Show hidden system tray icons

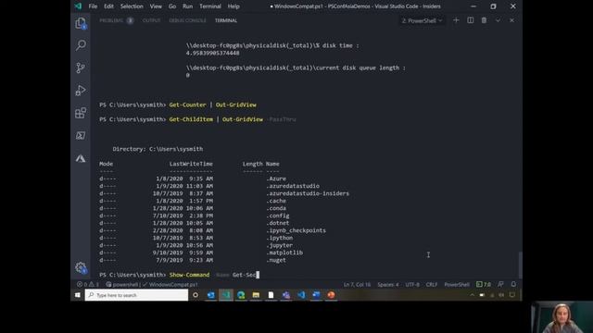click(x=472, y=295)
